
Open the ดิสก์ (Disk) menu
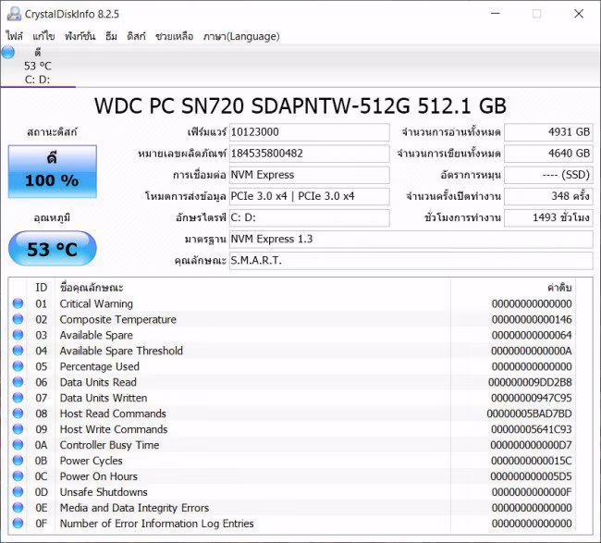click(137, 36)
